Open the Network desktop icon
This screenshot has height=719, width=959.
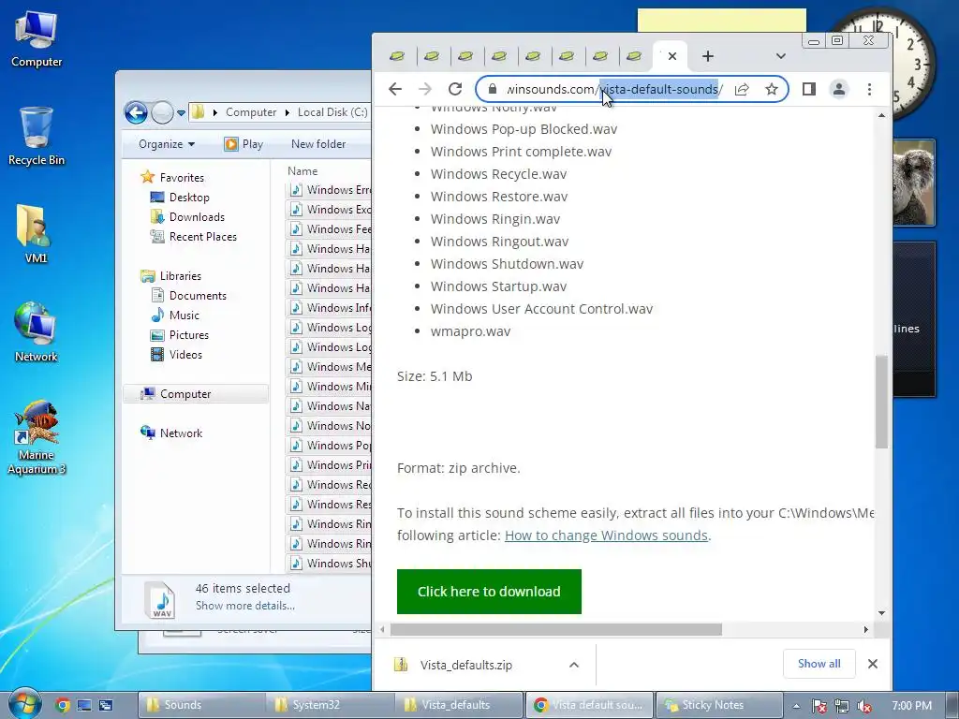36,332
